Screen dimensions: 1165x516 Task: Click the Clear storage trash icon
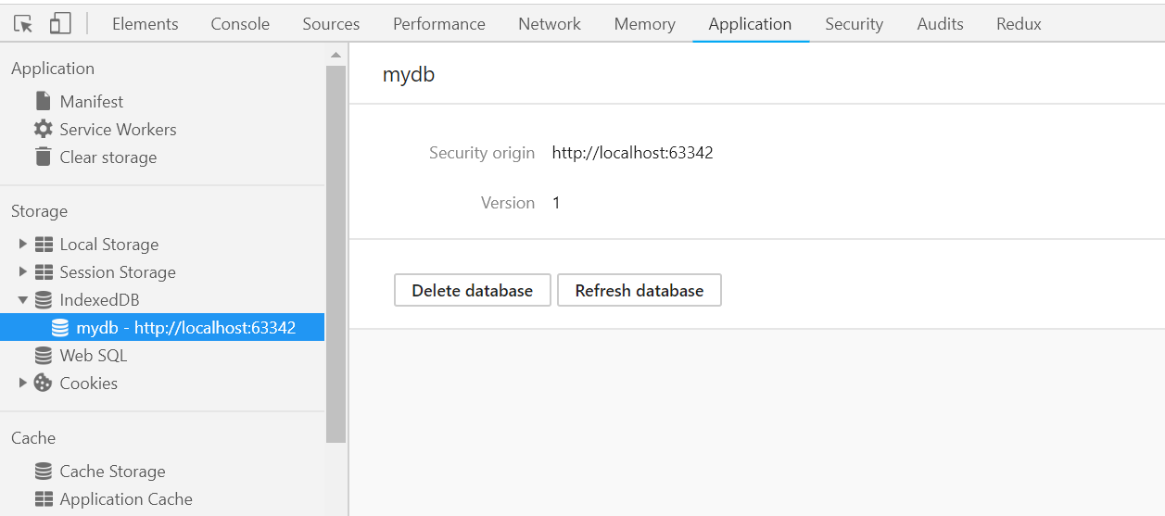pos(43,157)
